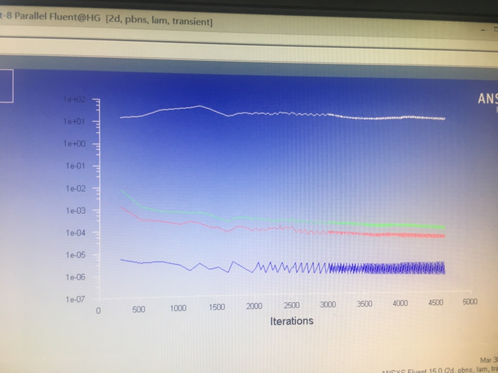The width and height of the screenshot is (498, 373).
Task: Click the "1e-07" y-axis label
Action: coord(76,299)
